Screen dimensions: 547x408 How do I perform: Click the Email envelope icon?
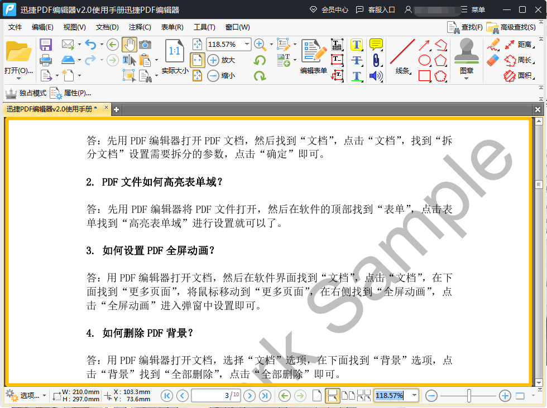[x=68, y=45]
